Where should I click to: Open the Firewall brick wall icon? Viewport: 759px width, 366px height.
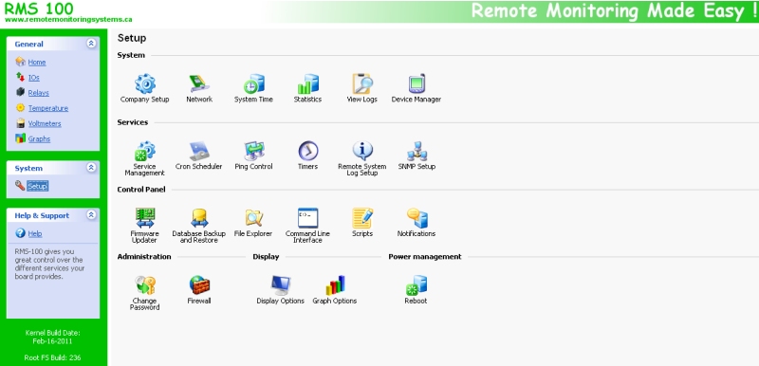[199, 285]
